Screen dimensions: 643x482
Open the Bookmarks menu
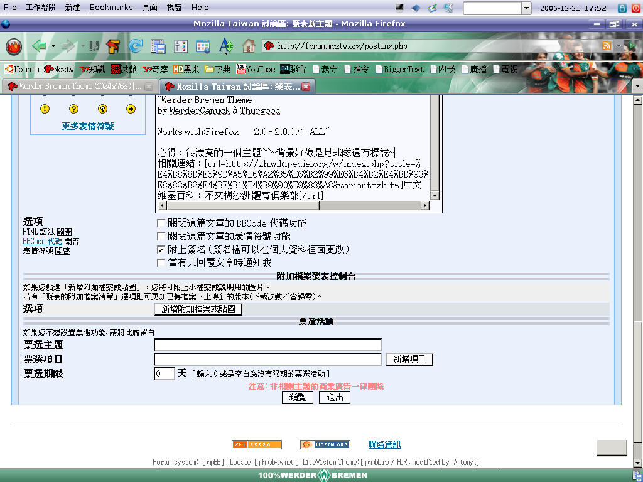pos(111,8)
